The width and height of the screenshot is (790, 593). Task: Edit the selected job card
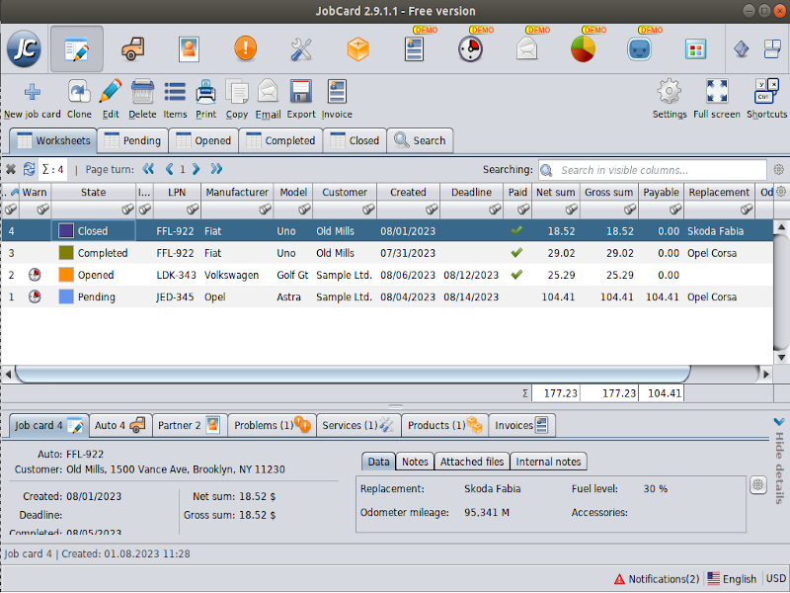coord(111,100)
